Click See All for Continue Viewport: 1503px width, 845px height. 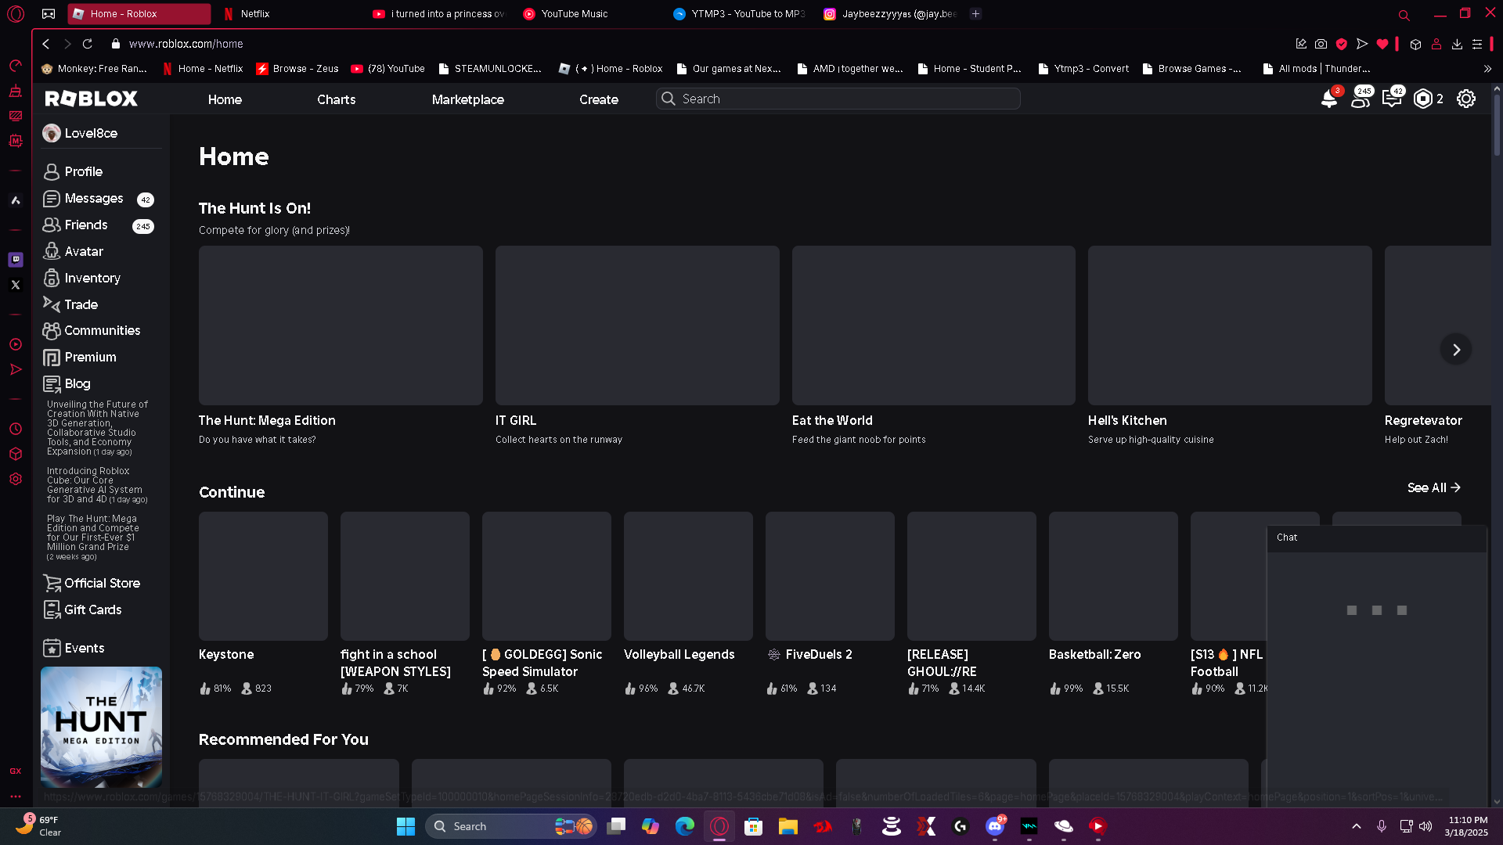(1434, 487)
